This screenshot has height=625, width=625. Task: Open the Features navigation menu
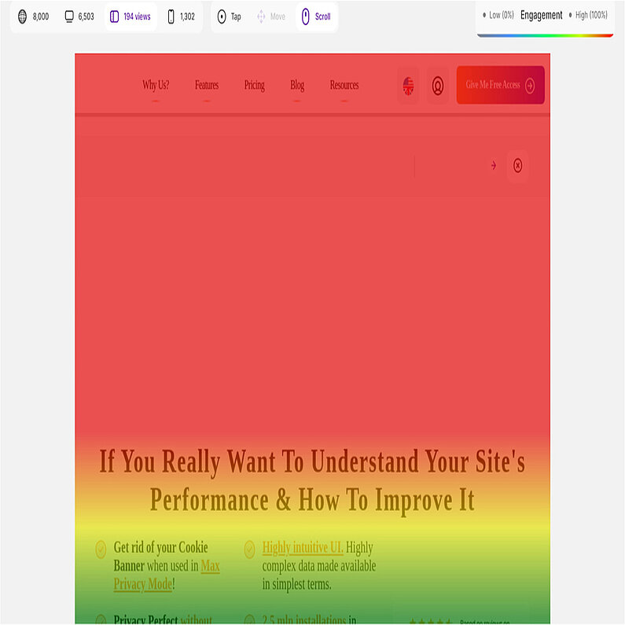point(207,85)
